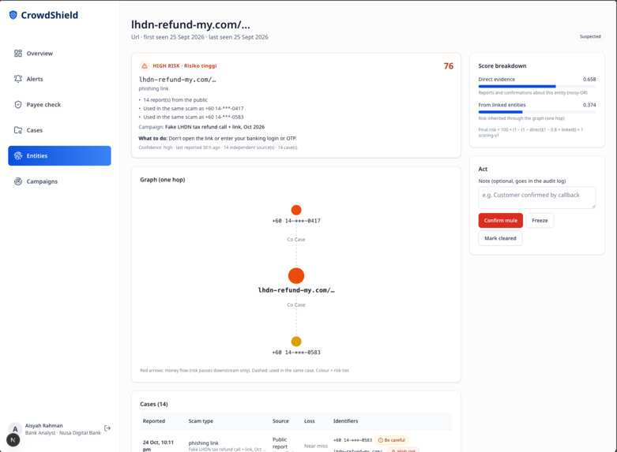
Task: Click the Source column header
Action: click(280, 421)
